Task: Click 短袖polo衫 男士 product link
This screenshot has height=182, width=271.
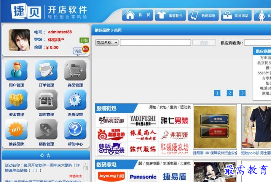Action: tap(256, 153)
